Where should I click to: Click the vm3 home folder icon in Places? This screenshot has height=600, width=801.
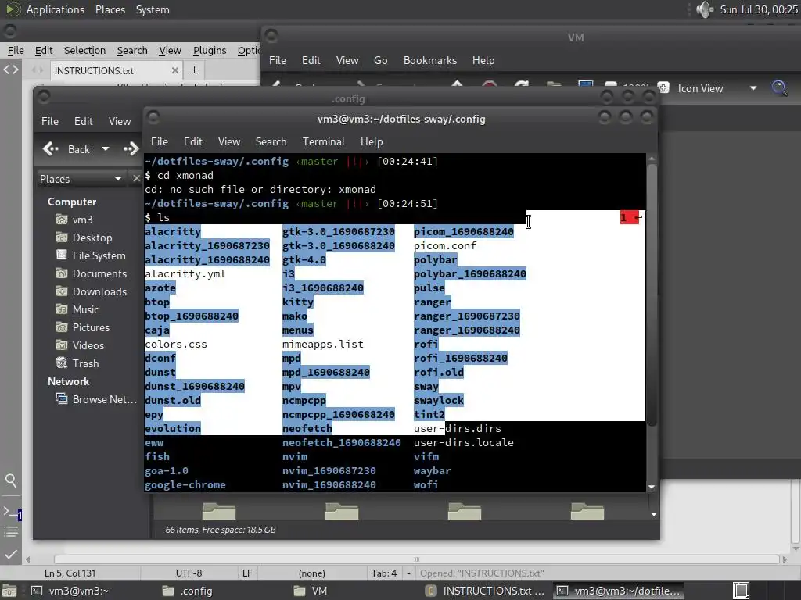pyautogui.click(x=62, y=220)
